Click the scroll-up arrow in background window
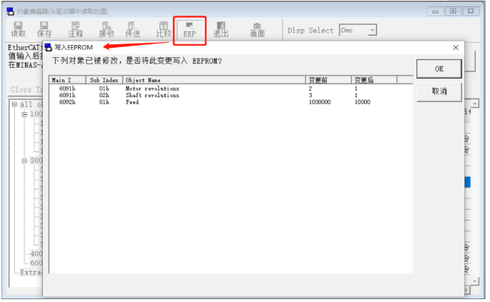 point(474,104)
